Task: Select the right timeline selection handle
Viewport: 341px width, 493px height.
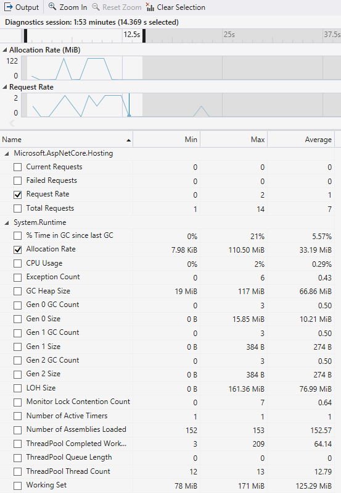Action: [144, 36]
